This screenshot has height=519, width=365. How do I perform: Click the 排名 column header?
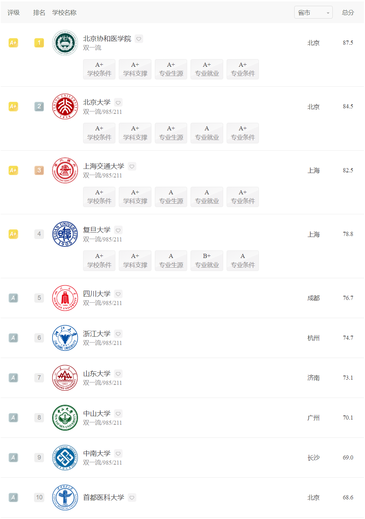(39, 13)
